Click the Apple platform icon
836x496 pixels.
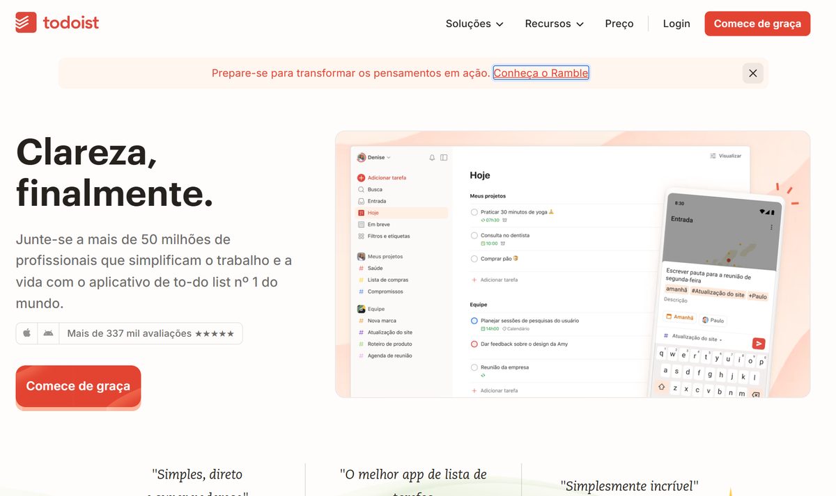[26, 333]
